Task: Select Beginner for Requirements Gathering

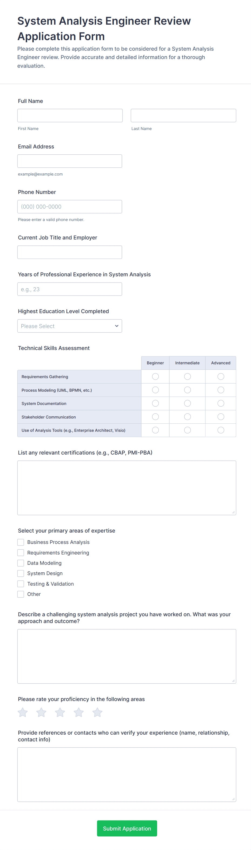Action: pyautogui.click(x=155, y=377)
